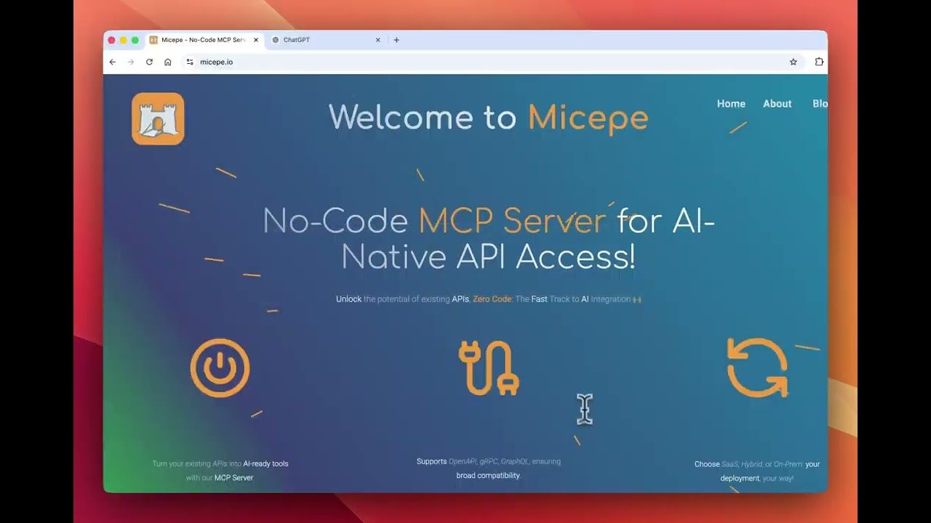Open the Home navigation link
Image resolution: width=931 pixels, height=523 pixels.
point(731,104)
